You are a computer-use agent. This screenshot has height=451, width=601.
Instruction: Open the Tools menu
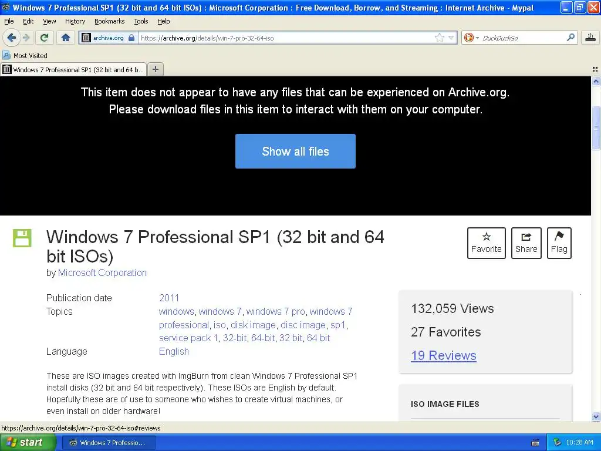(x=141, y=21)
